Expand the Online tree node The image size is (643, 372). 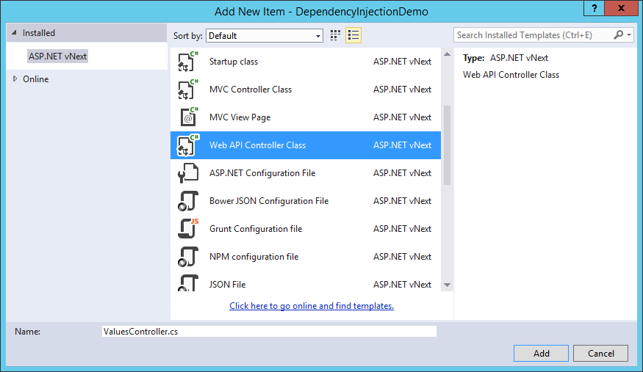pyautogui.click(x=15, y=79)
